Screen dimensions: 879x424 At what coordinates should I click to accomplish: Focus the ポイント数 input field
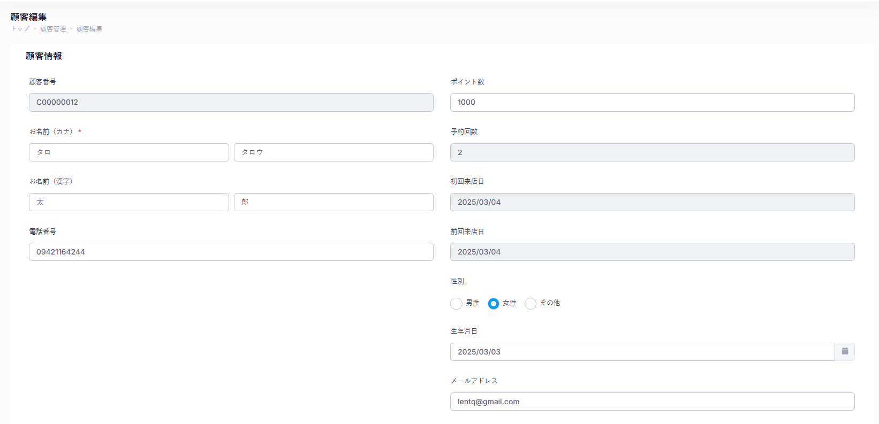point(652,103)
